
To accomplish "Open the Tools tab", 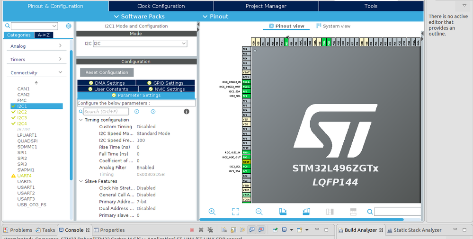I will tap(371, 6).
